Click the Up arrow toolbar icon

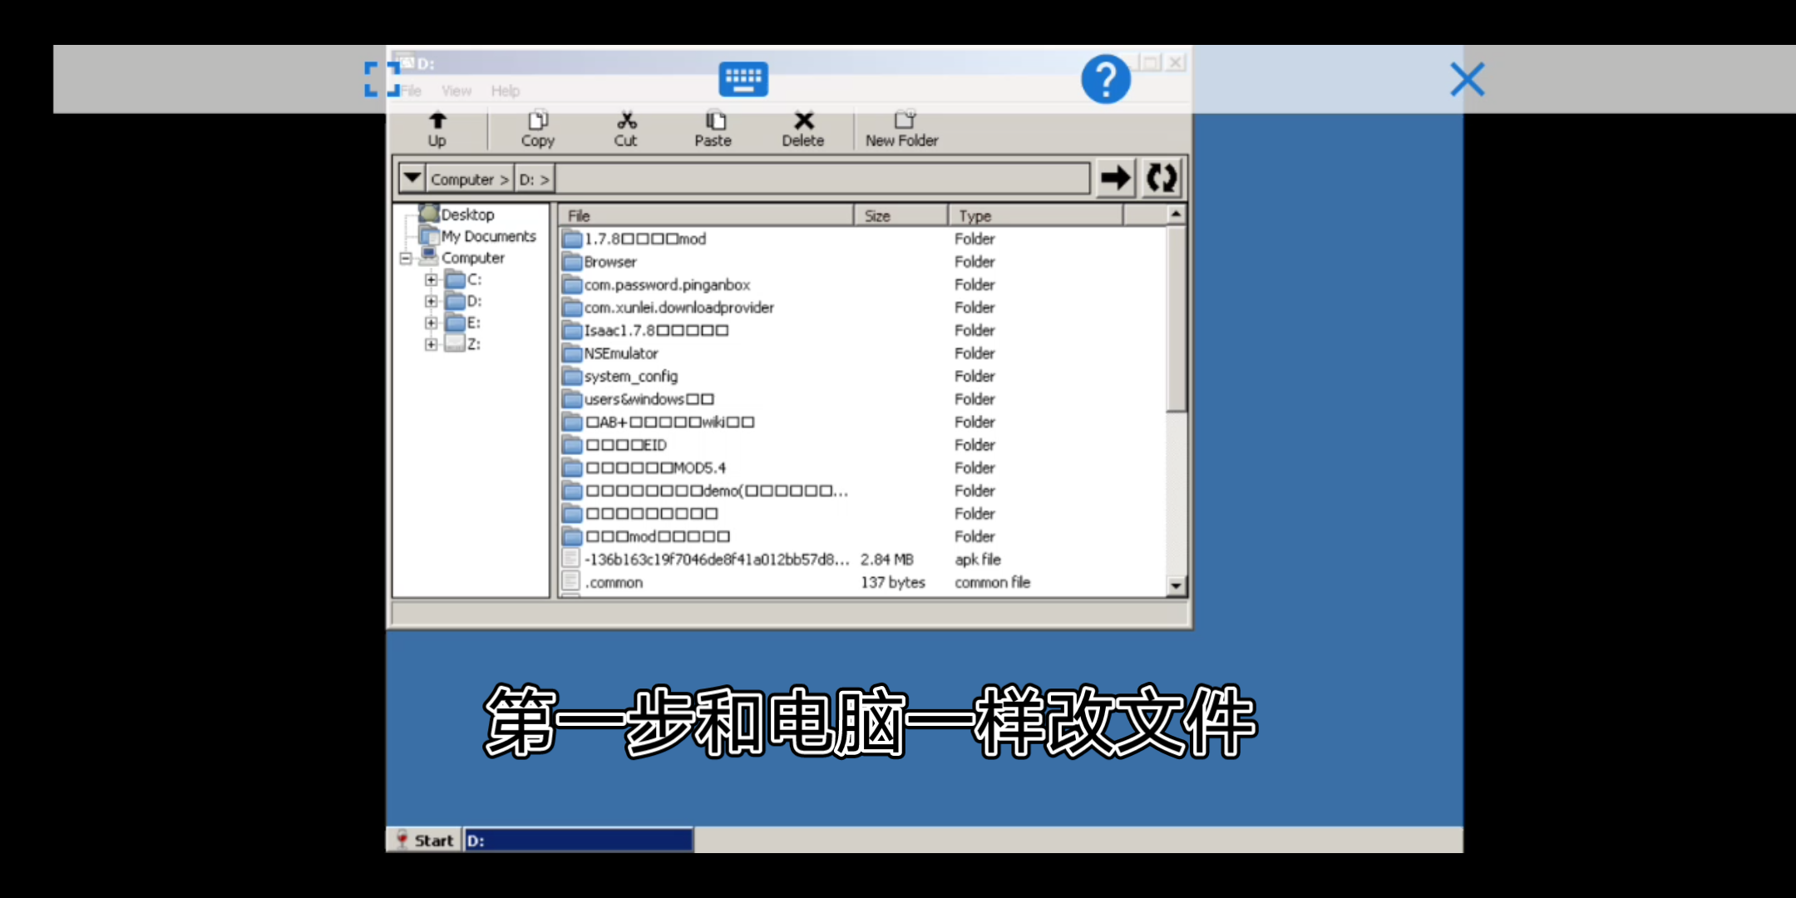point(437,130)
